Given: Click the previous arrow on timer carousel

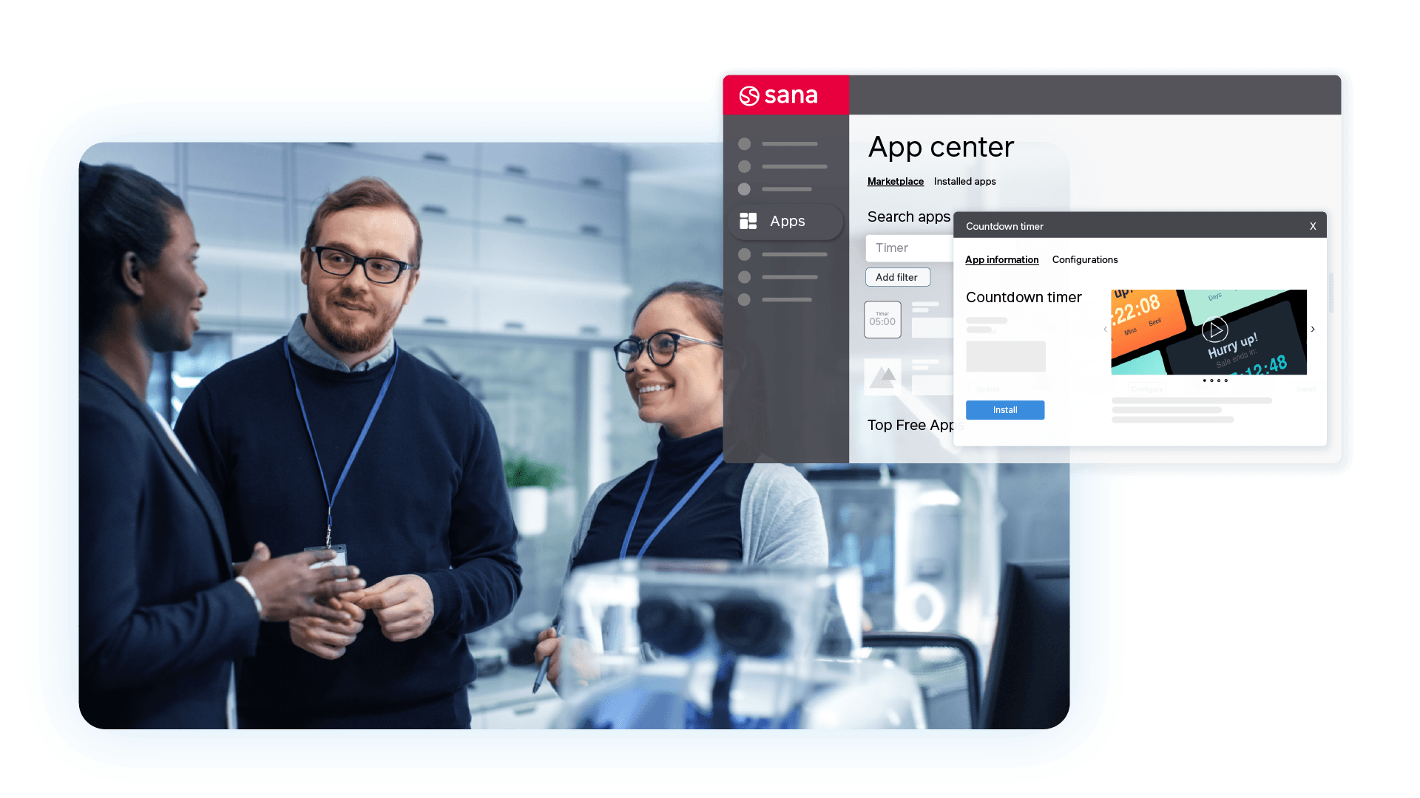Looking at the screenshot, I should point(1106,330).
